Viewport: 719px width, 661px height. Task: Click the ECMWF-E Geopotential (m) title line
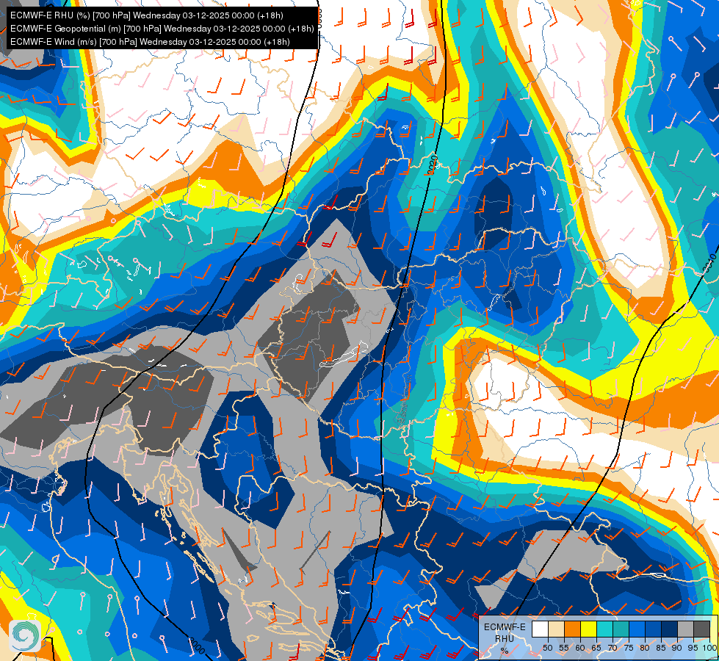coord(162,29)
